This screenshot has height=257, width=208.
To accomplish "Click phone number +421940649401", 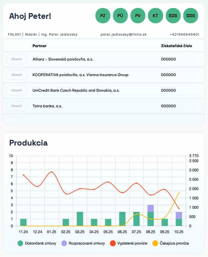I will click(184, 34).
